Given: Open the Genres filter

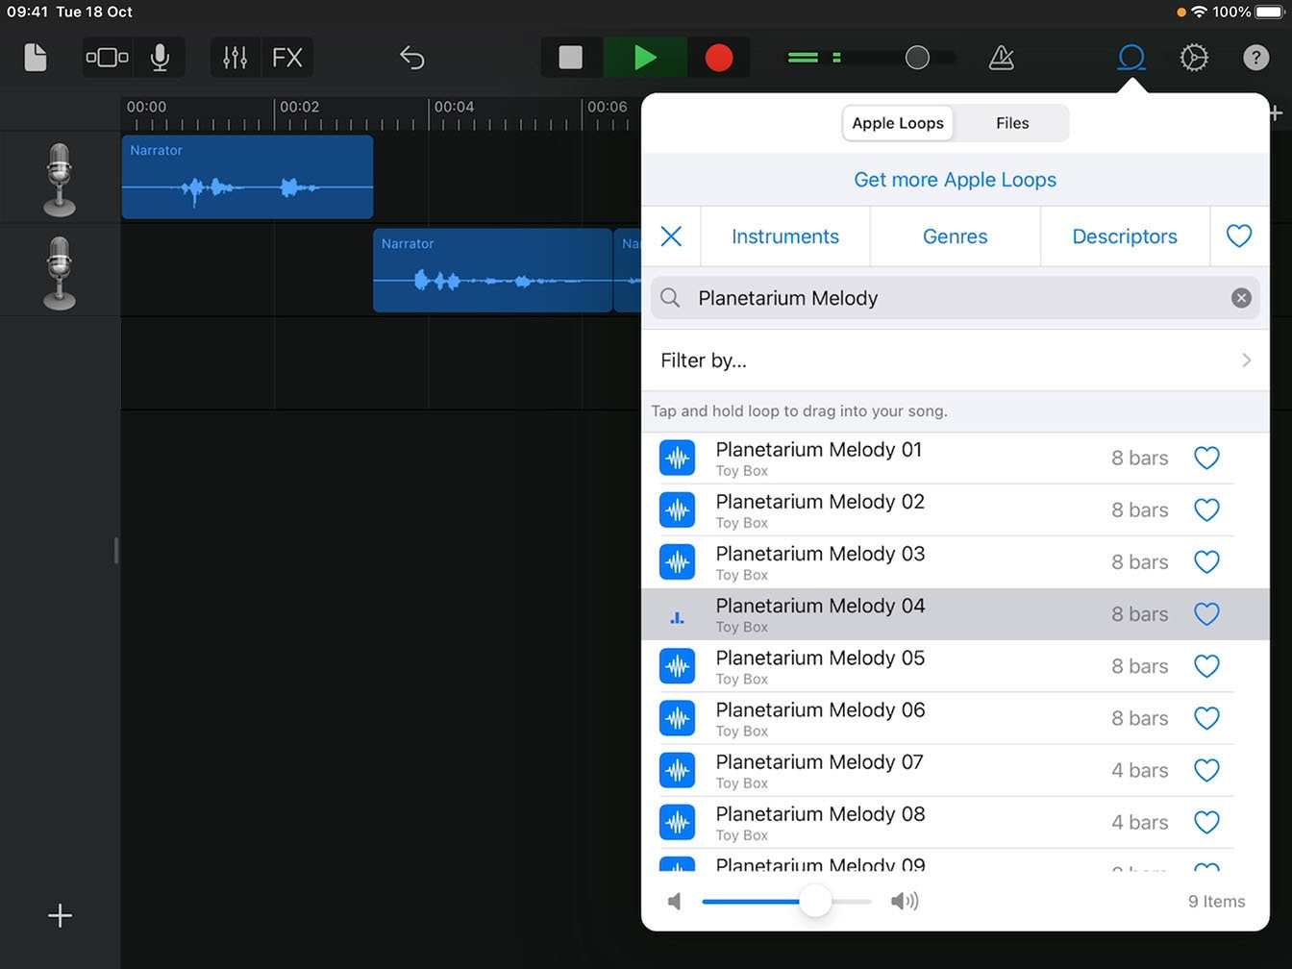Looking at the screenshot, I should point(956,236).
